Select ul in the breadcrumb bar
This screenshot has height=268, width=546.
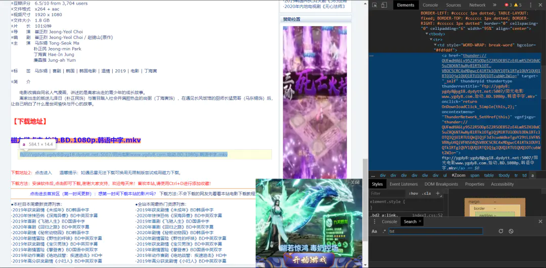point(445,175)
